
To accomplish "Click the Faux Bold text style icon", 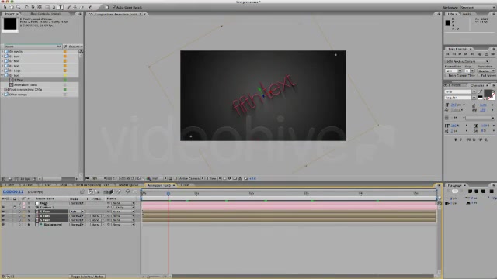I will pos(456,139).
